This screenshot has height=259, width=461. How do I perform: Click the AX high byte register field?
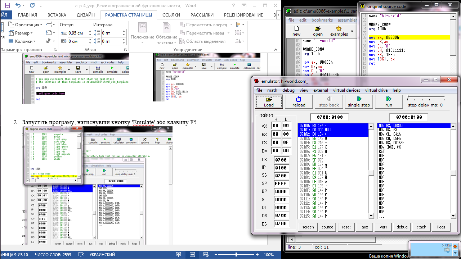coord(276,126)
